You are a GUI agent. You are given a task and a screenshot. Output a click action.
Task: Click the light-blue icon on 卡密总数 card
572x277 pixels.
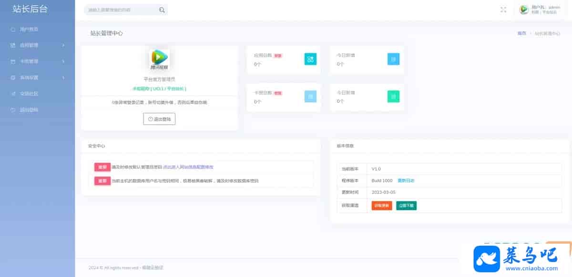click(x=310, y=97)
